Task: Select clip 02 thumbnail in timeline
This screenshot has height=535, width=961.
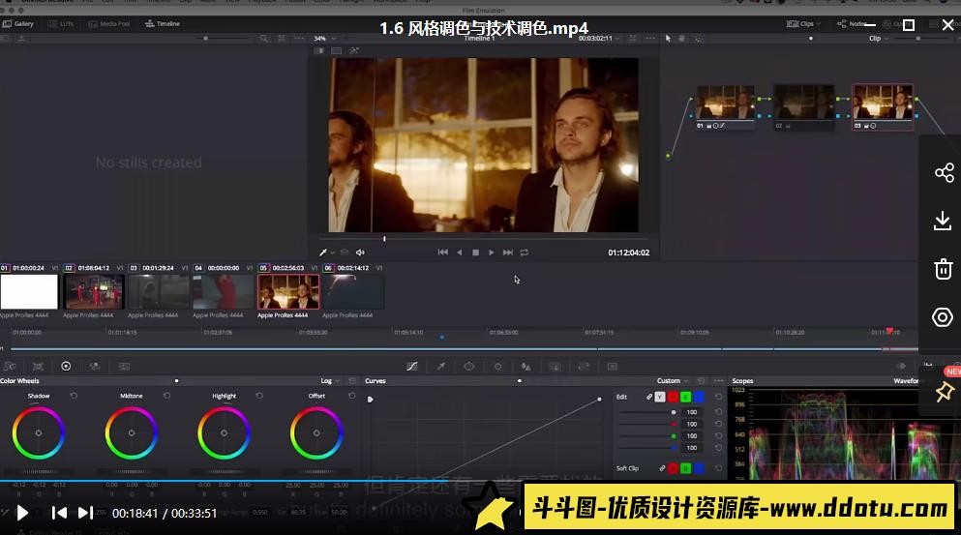Action: coord(94,292)
